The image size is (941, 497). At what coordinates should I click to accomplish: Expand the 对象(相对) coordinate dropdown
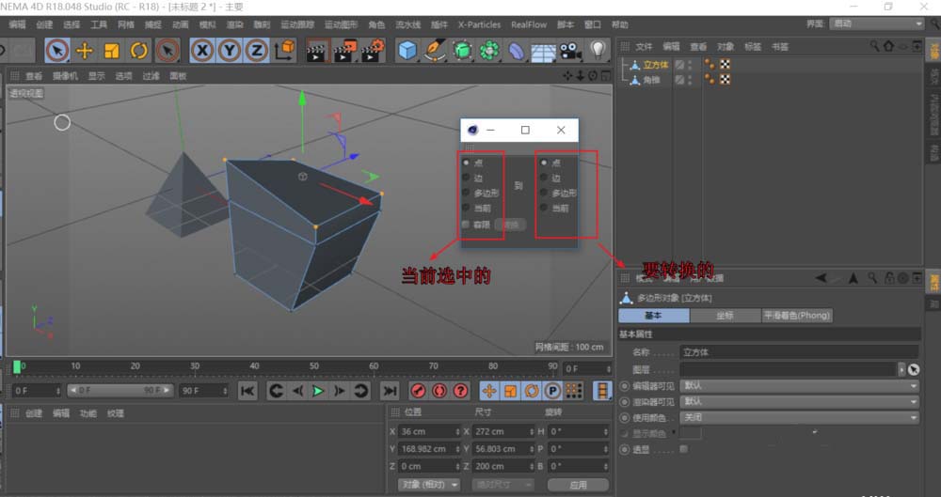pyautogui.click(x=428, y=485)
